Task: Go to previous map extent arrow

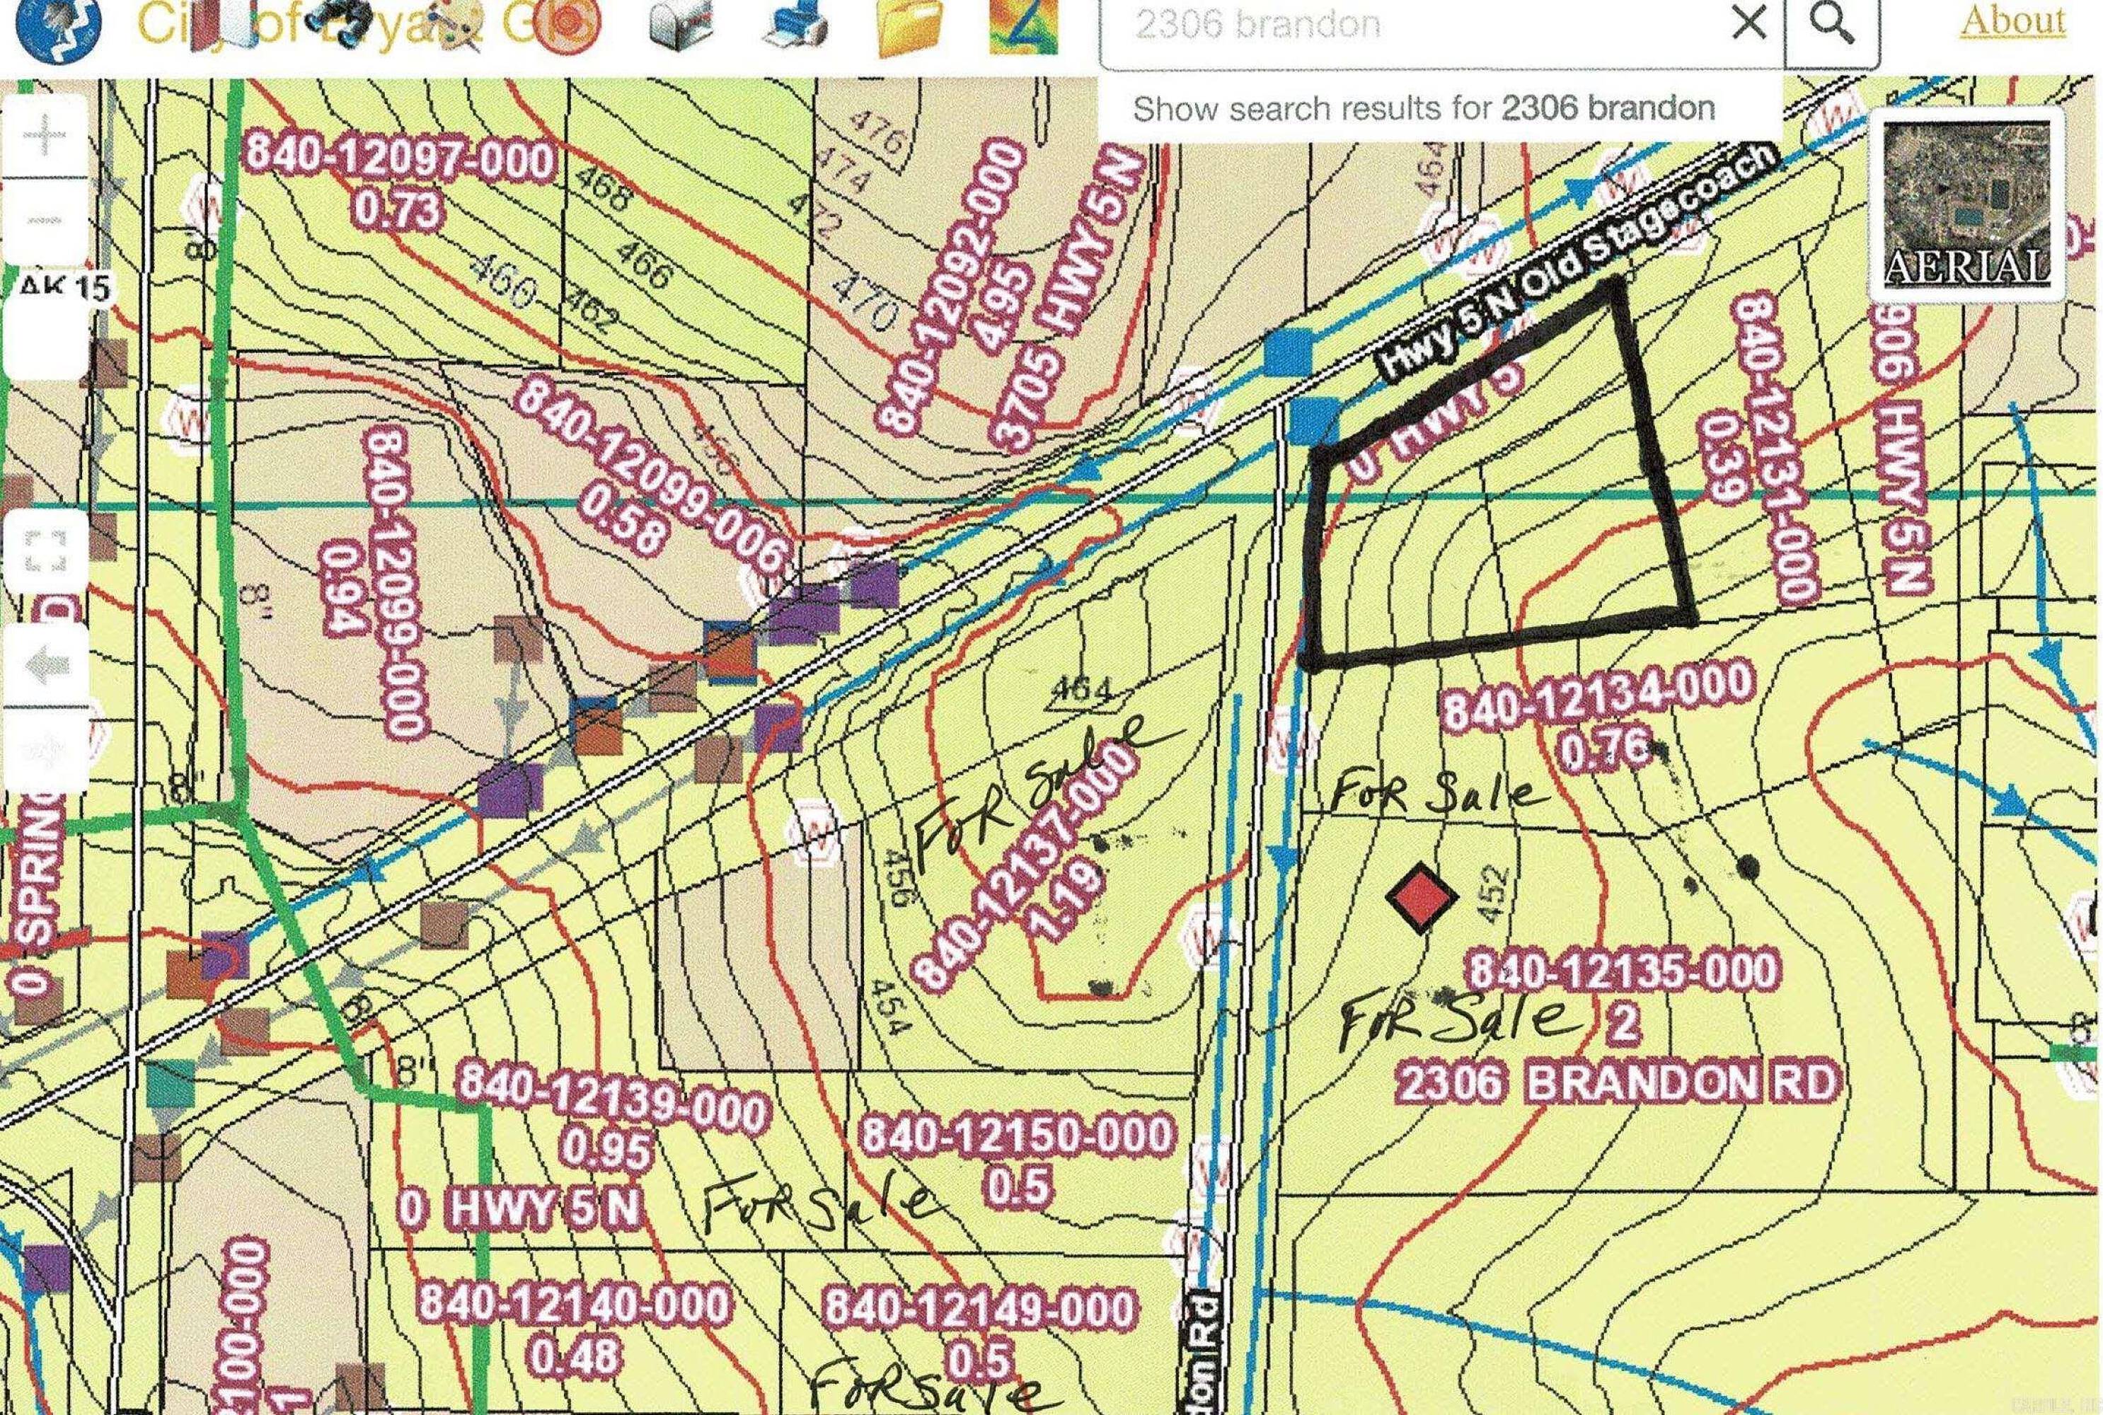Action: point(45,667)
